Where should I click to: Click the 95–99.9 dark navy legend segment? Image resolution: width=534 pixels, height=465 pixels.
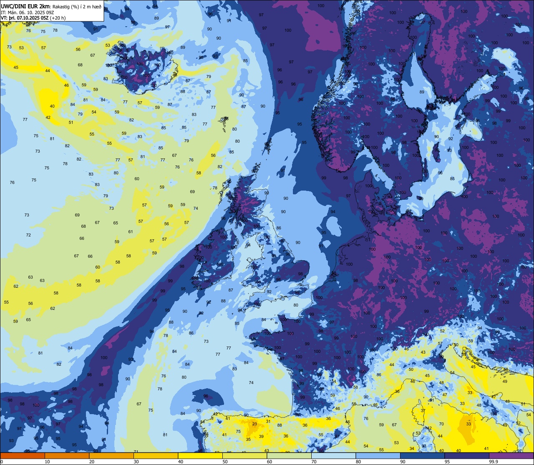click(x=467, y=455)
